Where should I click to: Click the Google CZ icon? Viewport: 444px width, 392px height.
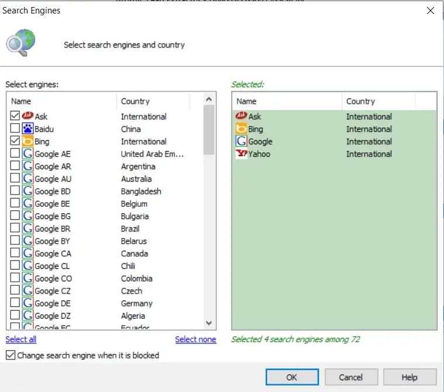click(x=27, y=291)
